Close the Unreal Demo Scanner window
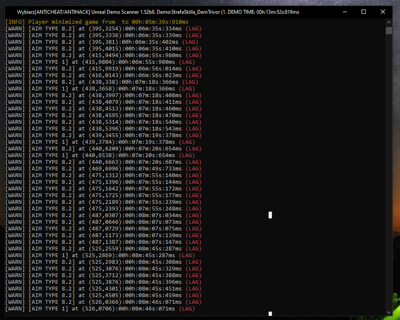 (382, 12)
